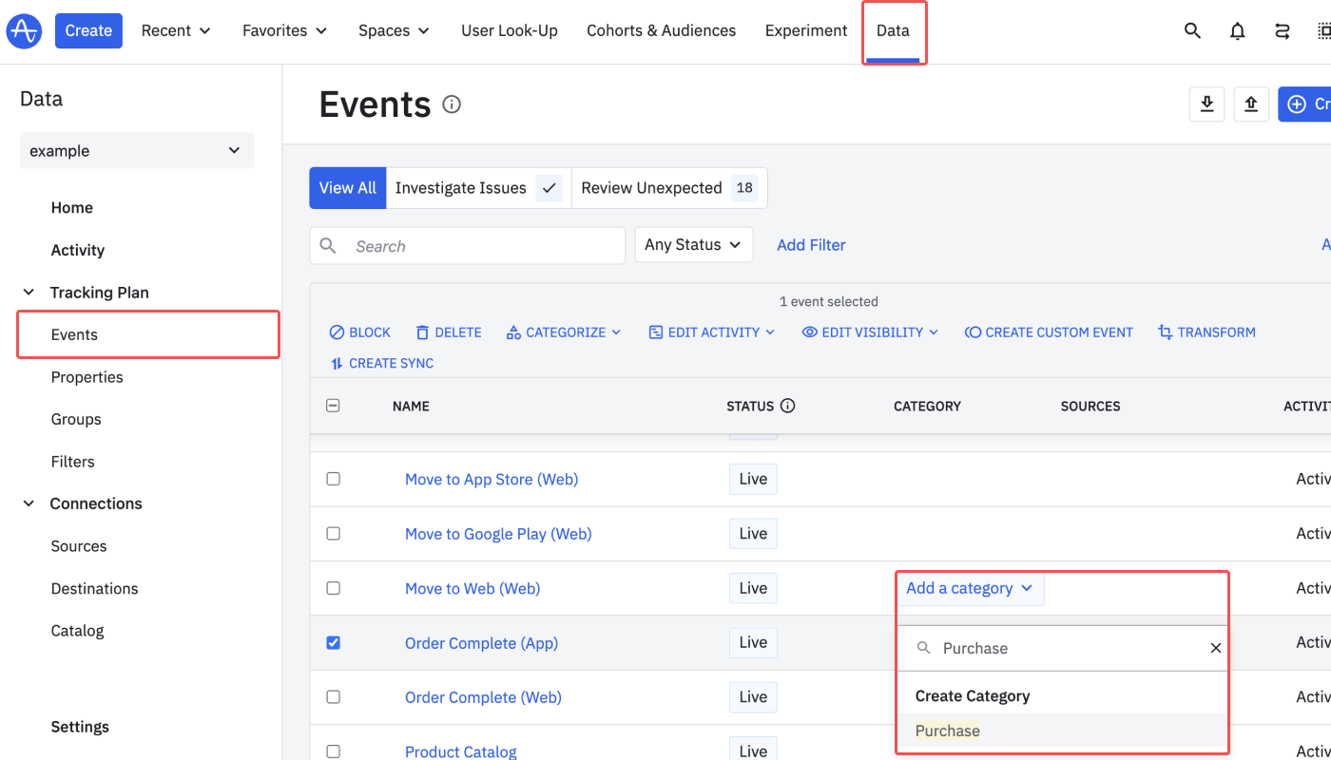The width and height of the screenshot is (1331, 760).
Task: Open the Order Complete (App) event
Action: pyautogui.click(x=481, y=643)
